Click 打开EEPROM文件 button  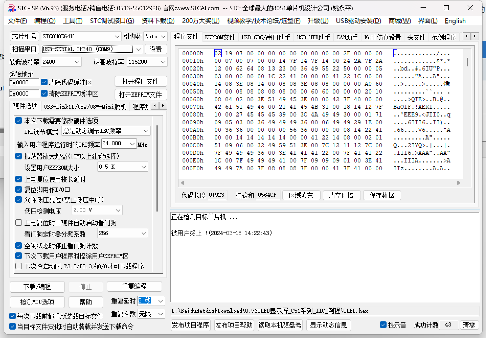point(141,95)
